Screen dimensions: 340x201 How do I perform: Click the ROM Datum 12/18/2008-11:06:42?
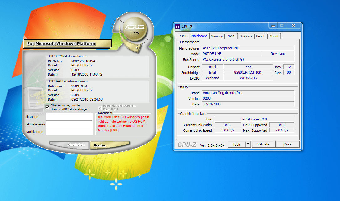[87, 74]
